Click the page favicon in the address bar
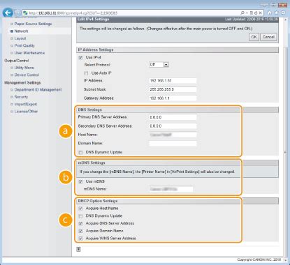This screenshot has width=290, height=265. pyautogui.click(x=25, y=13)
